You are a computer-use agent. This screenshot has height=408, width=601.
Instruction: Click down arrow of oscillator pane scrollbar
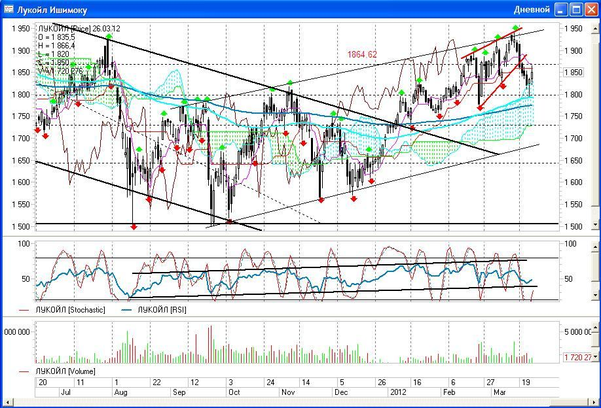click(x=595, y=295)
